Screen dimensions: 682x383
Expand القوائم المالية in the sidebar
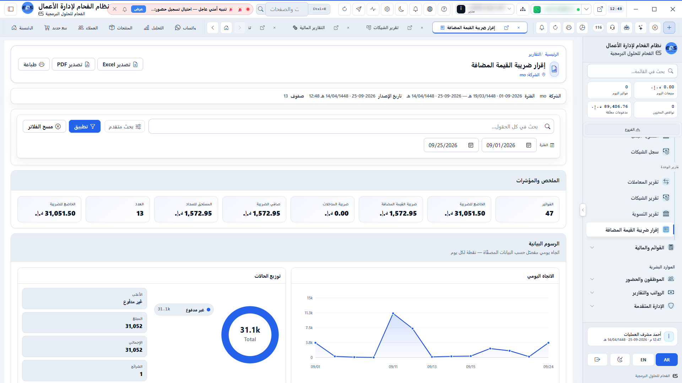632,248
